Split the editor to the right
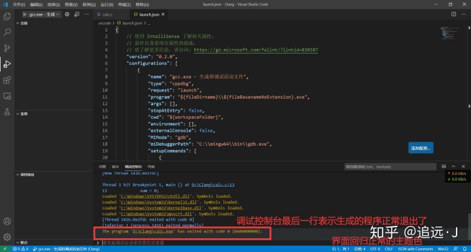471x252 pixels. [453, 14]
